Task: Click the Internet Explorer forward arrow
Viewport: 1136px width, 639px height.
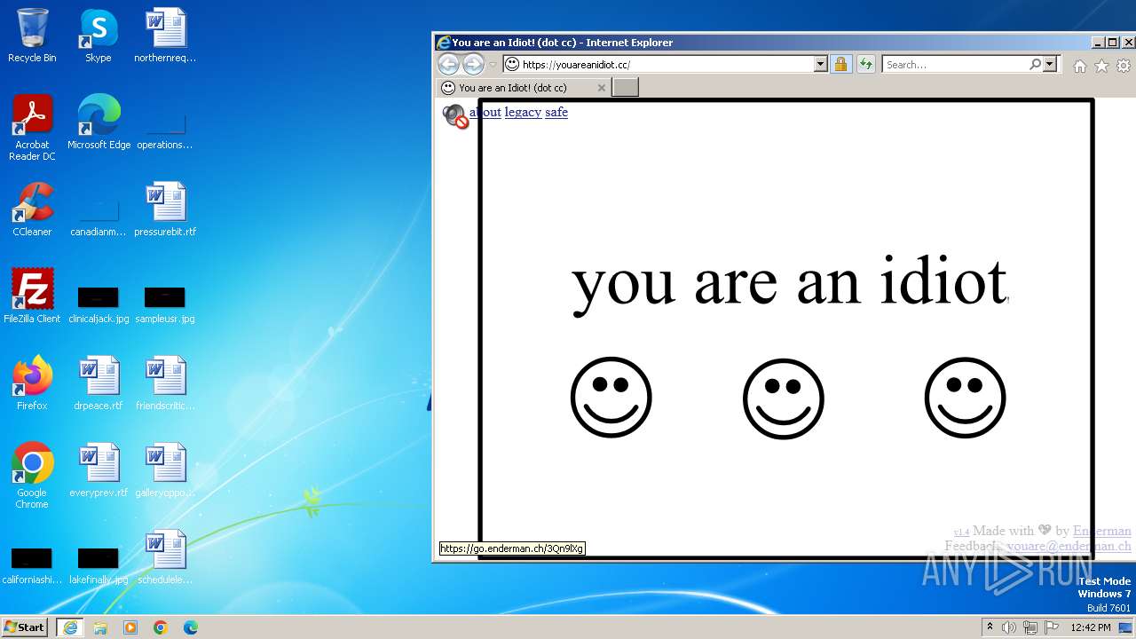Action: (474, 64)
